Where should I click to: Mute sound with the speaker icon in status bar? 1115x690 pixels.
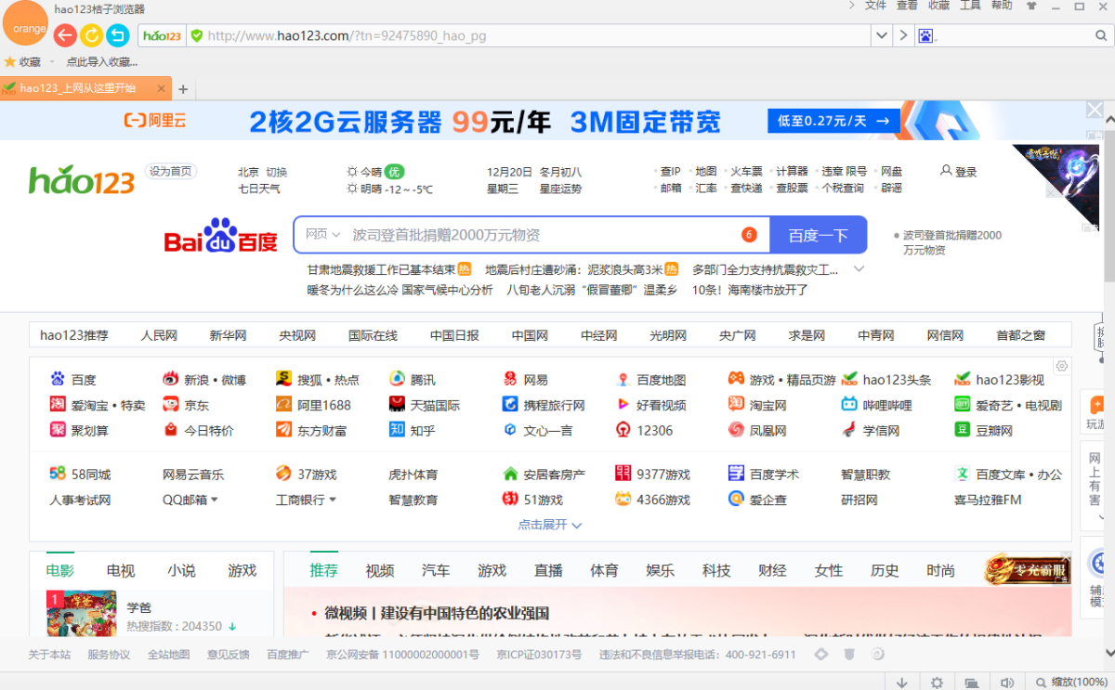1007,682
